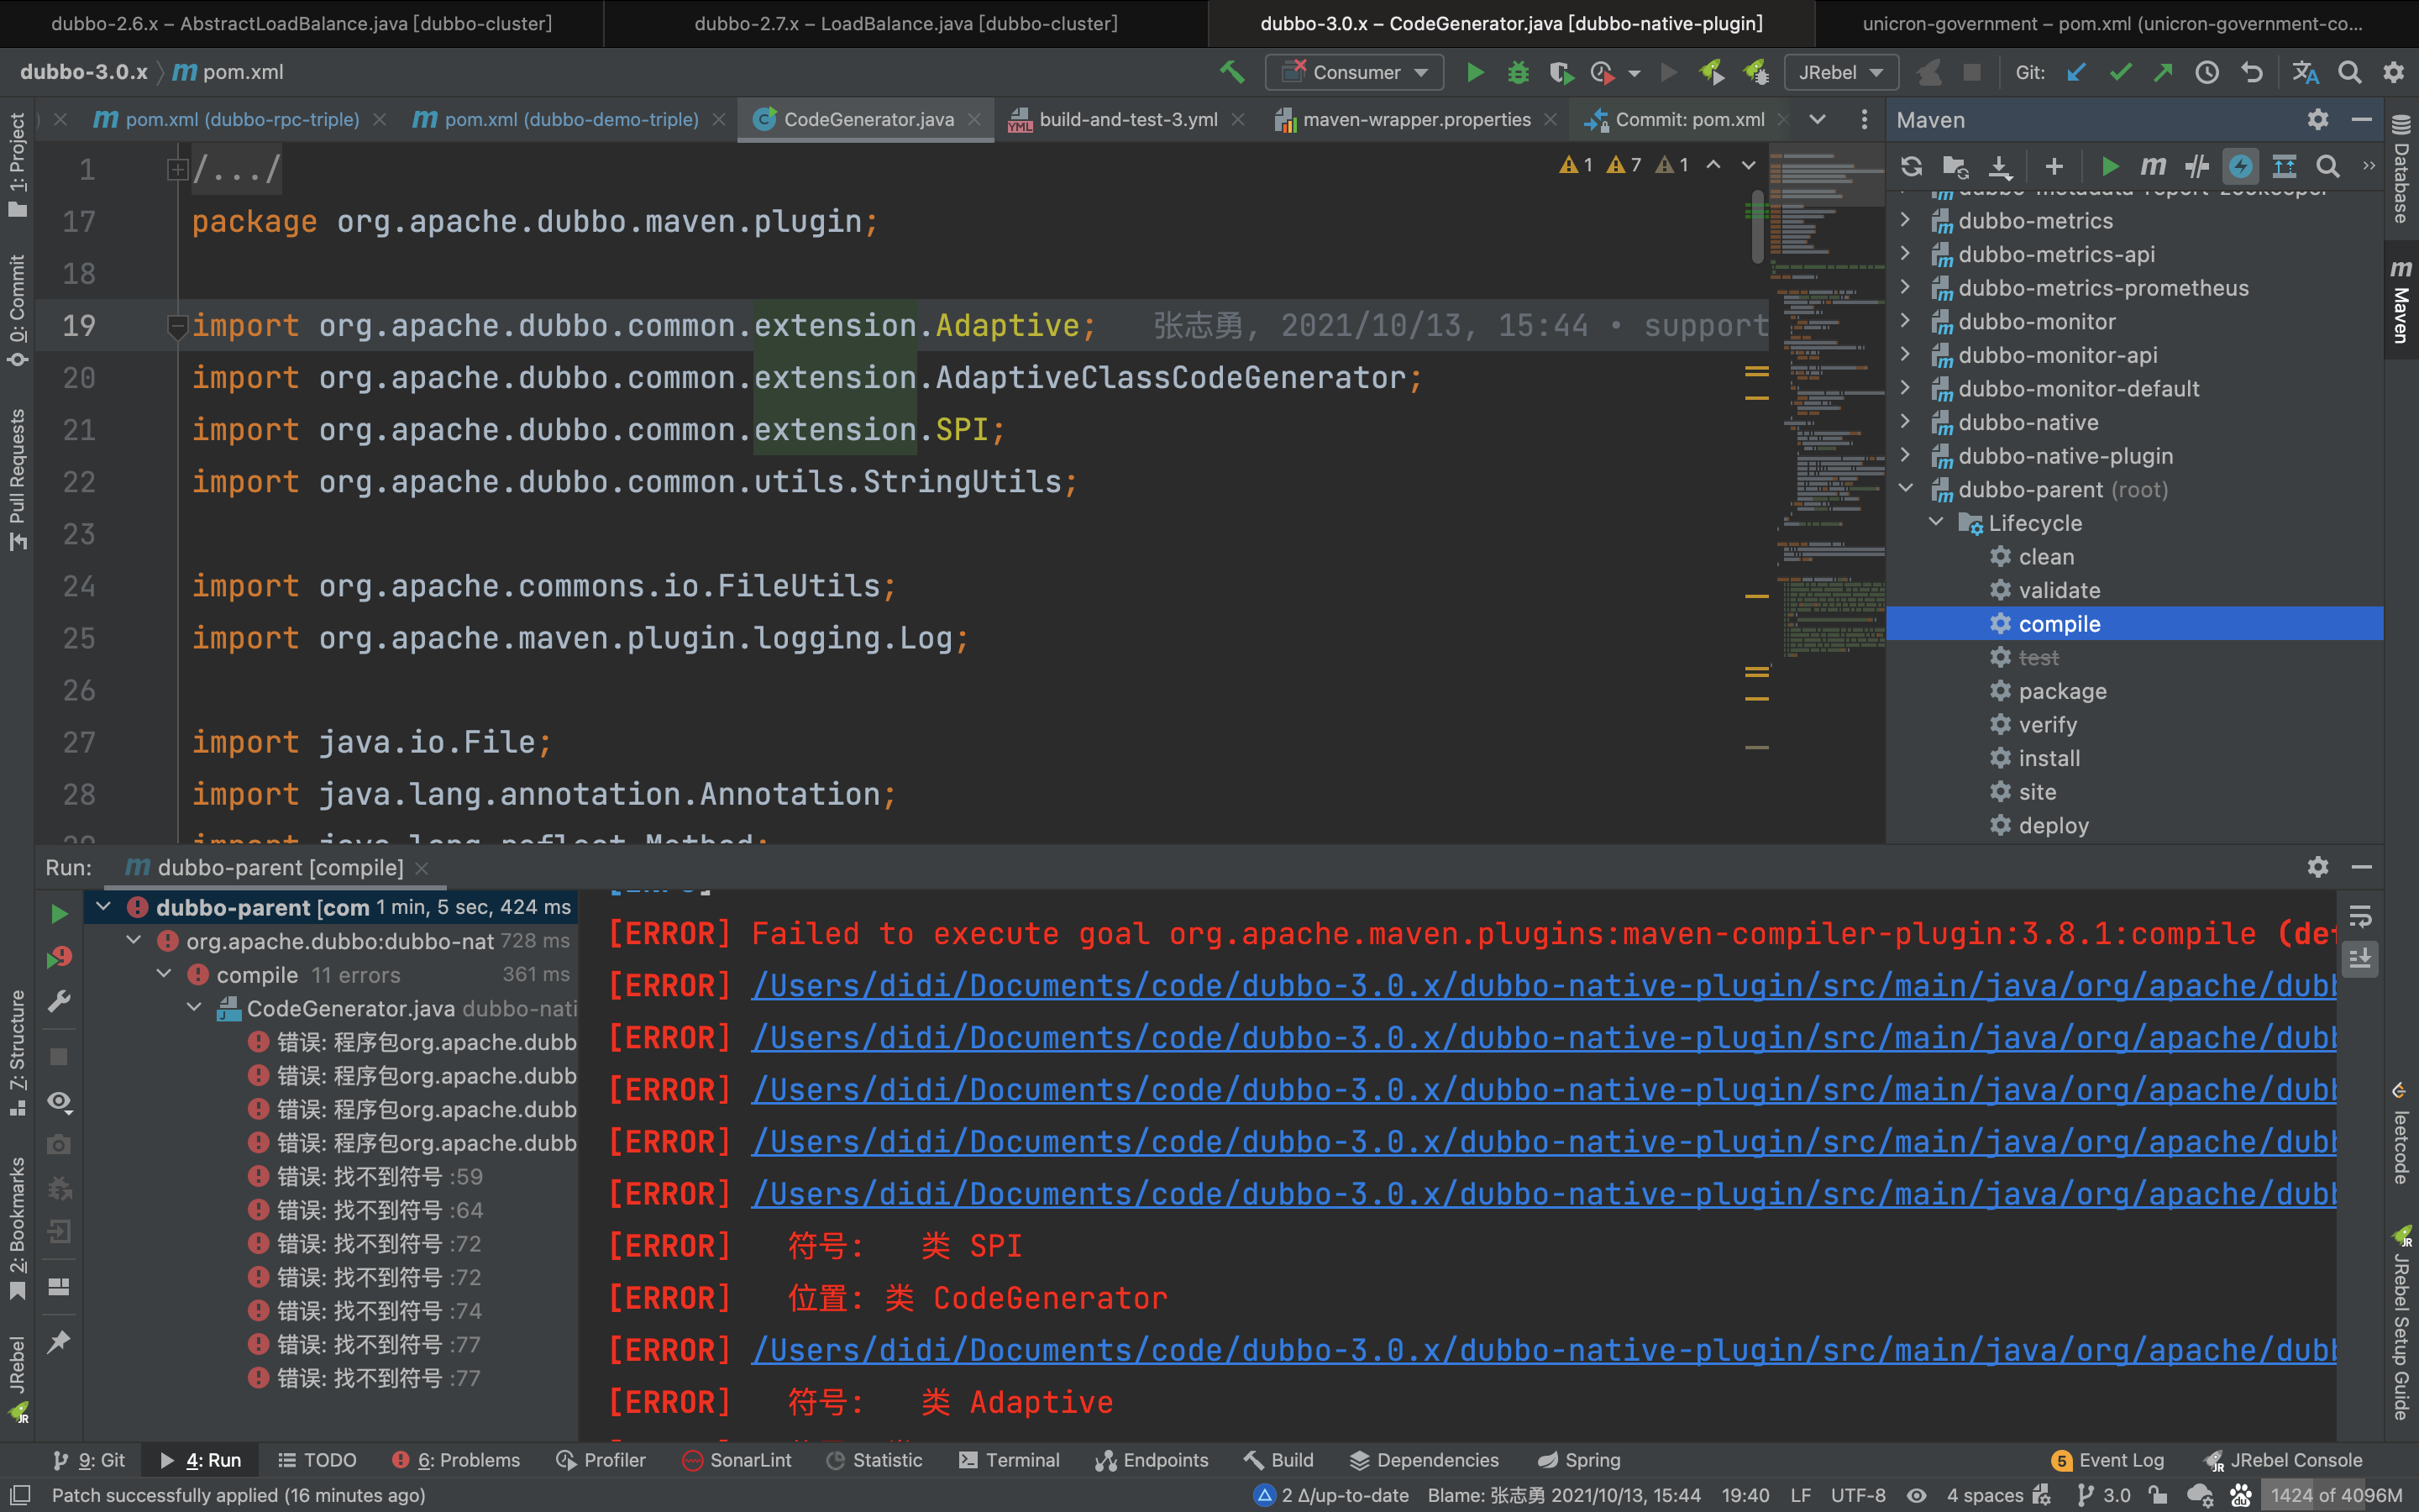The height and width of the screenshot is (1512, 2419).
Task: Collapse compile 11 errors tree node
Action: coord(165,974)
